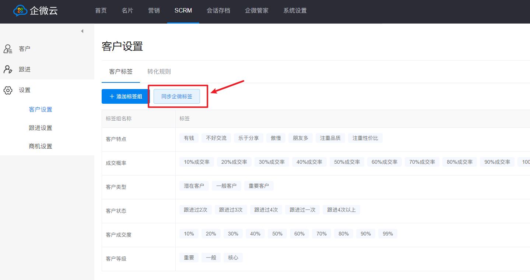
Task: Switch to the 转化规则 tab
Action: [x=159, y=71]
